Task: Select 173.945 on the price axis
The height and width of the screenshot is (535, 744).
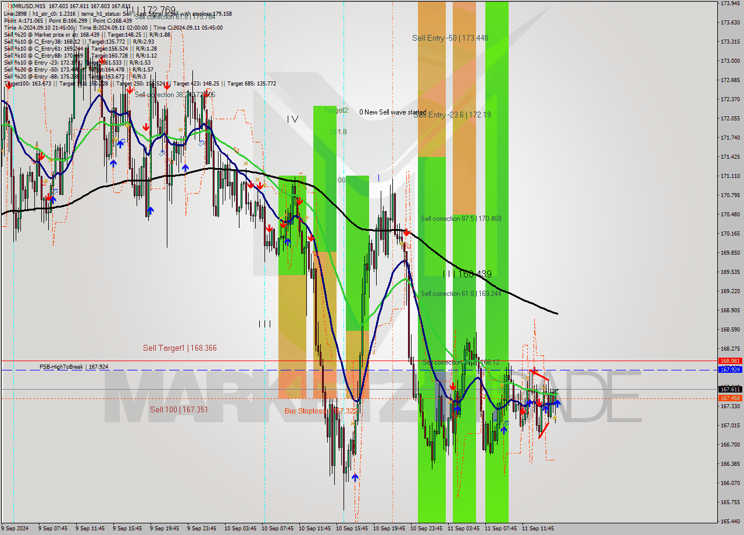Action: click(729, 3)
